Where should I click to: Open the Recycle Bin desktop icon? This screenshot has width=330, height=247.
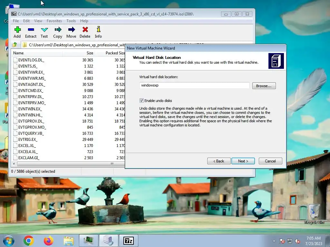314,214
